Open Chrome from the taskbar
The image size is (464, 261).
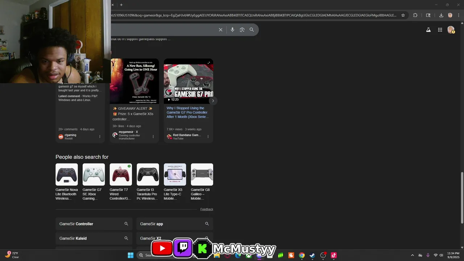pos(302,255)
